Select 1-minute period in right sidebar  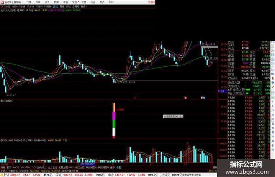[273, 101]
